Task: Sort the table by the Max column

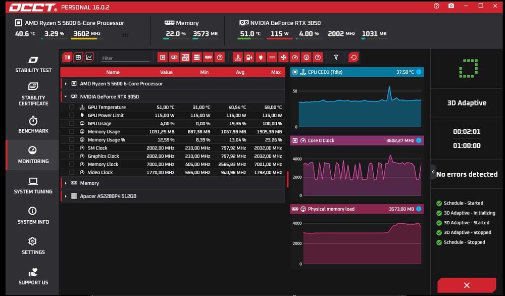Action: coord(276,72)
